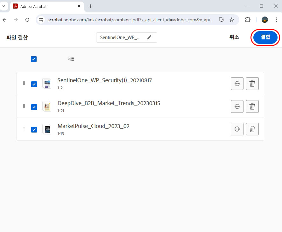Click the browser forward arrow
The height and width of the screenshot is (232, 282).
[x=16, y=20]
